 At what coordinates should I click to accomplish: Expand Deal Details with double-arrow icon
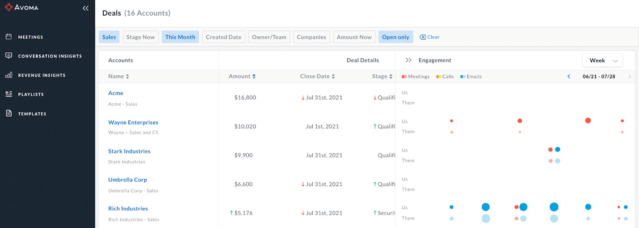pyautogui.click(x=408, y=60)
